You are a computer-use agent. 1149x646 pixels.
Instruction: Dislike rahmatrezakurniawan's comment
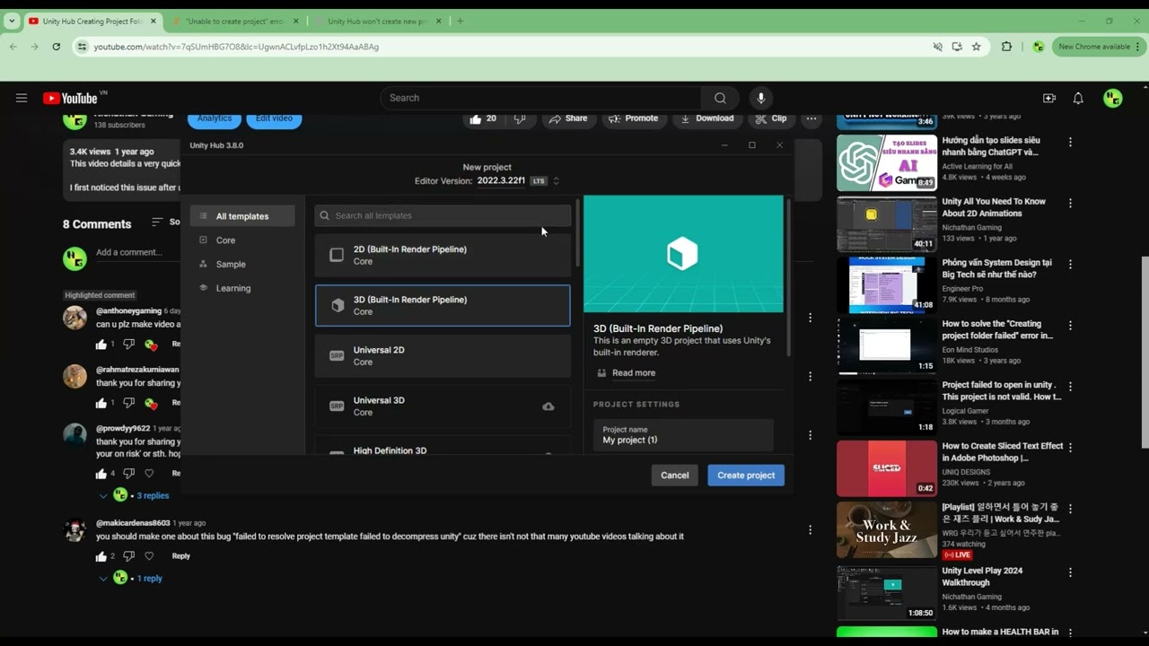(128, 404)
